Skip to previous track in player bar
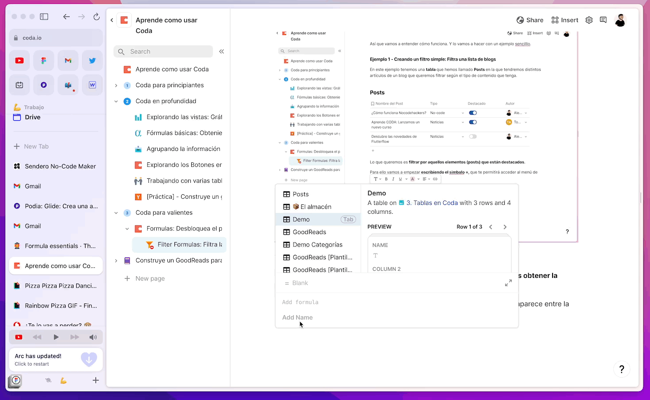The width and height of the screenshot is (650, 400). tap(37, 337)
